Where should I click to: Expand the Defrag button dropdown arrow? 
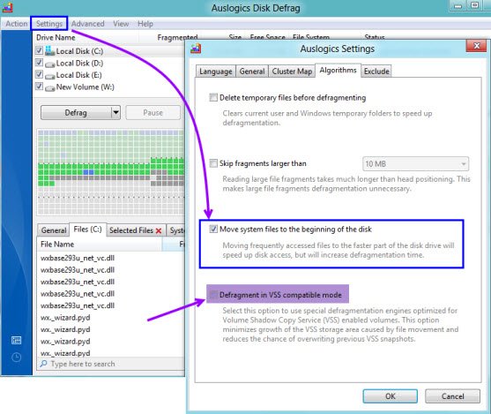click(x=115, y=112)
